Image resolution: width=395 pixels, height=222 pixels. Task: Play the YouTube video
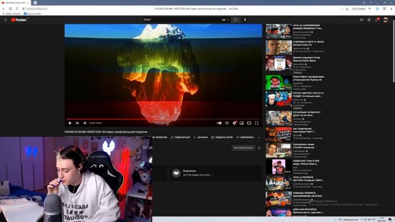70,123
